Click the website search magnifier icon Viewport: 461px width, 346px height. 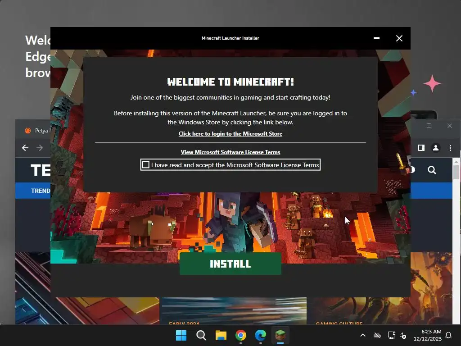tap(432, 170)
